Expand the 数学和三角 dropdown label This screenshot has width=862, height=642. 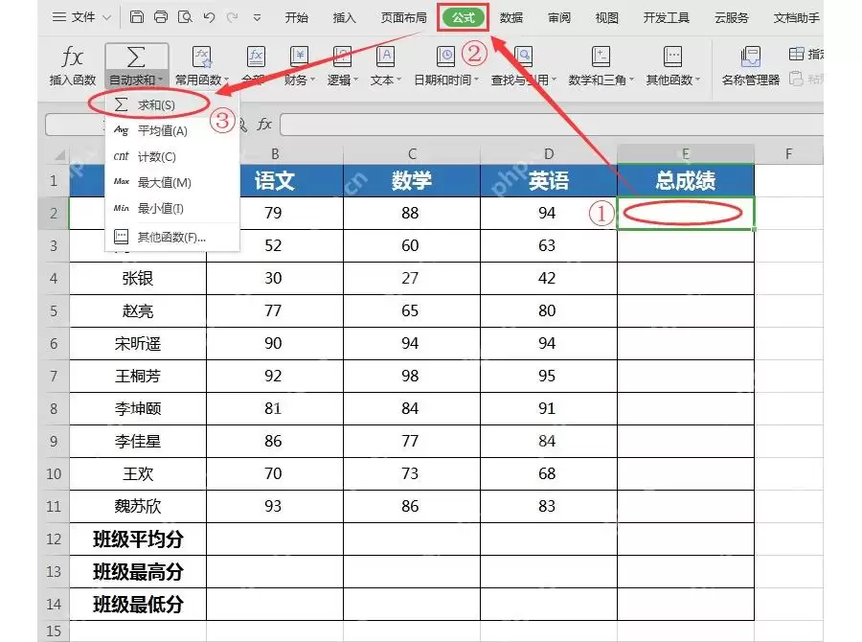(x=601, y=80)
